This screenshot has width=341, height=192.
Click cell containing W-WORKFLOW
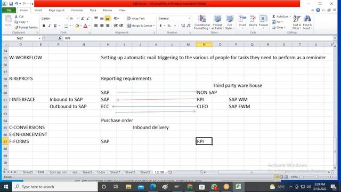click(x=26, y=58)
